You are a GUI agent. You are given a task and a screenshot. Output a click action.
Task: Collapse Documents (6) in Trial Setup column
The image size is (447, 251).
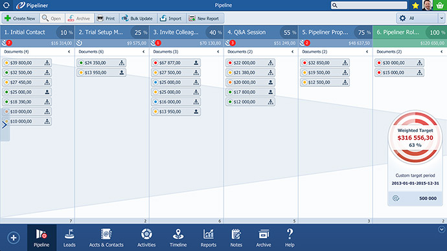tap(144, 52)
